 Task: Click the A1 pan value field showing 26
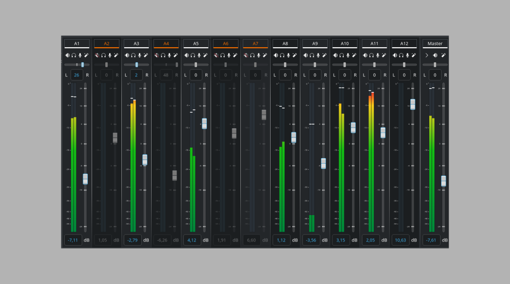[76, 75]
